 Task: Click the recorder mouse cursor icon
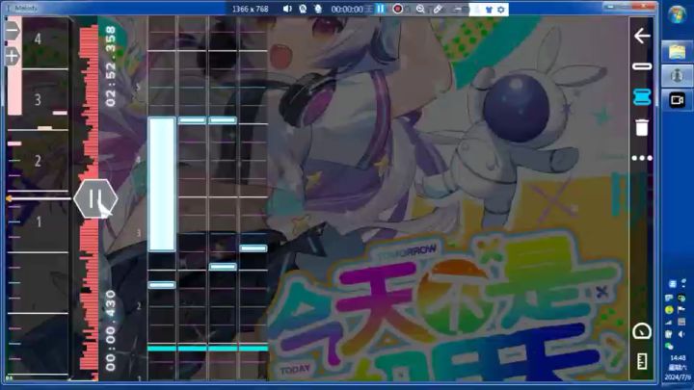pos(318,9)
